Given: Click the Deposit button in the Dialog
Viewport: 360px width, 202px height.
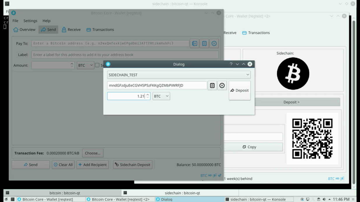Looking at the screenshot, I should click(x=240, y=91).
